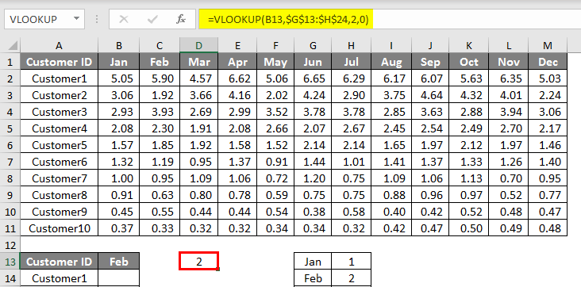Click the Name Box showing VLOOKUP
This screenshot has height=287, width=581.
[44, 19]
